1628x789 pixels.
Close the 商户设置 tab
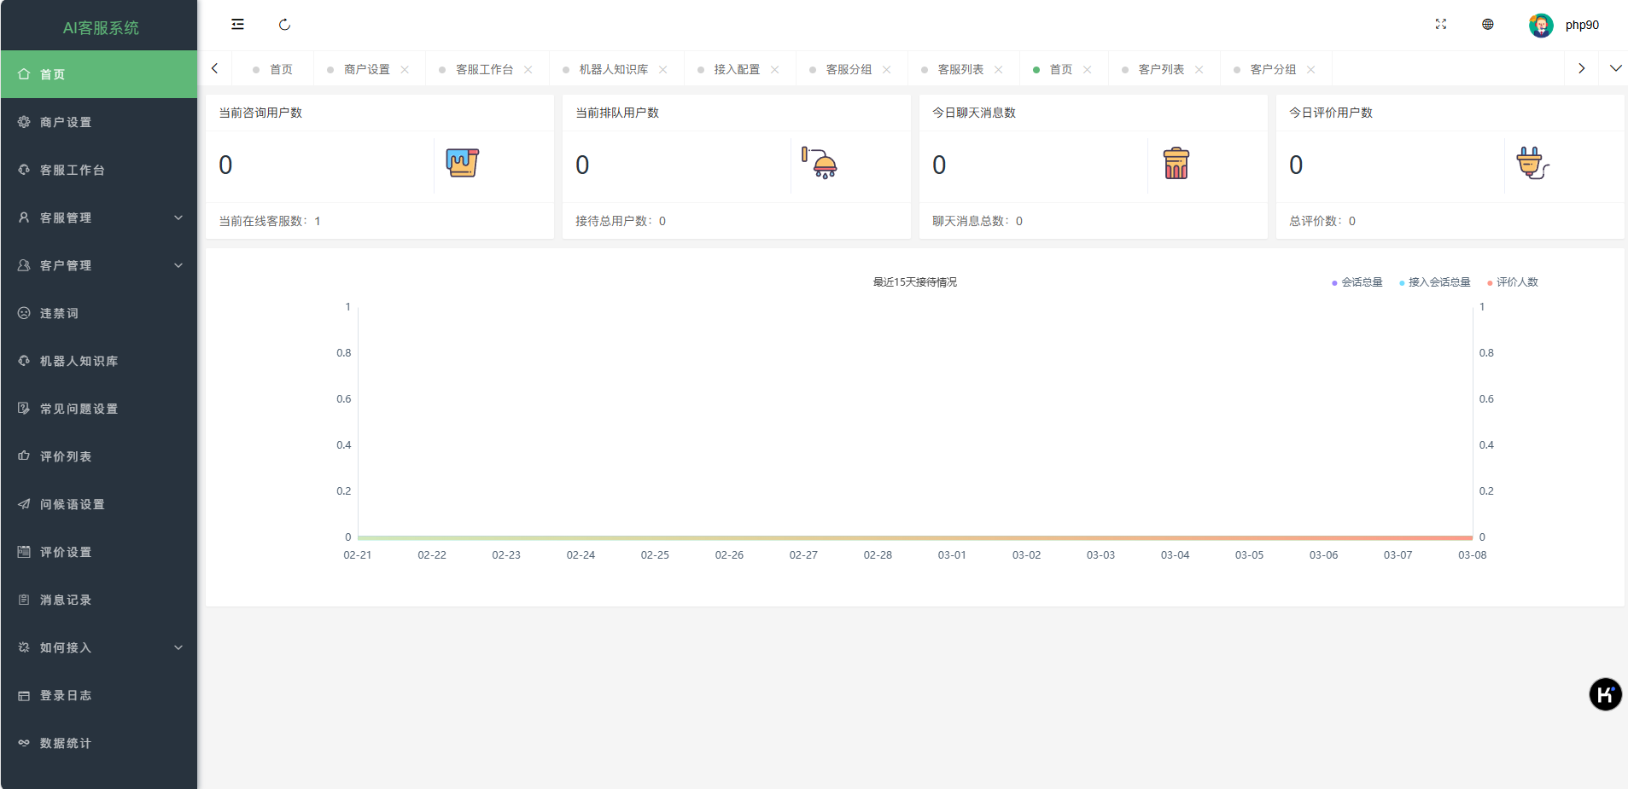point(405,70)
